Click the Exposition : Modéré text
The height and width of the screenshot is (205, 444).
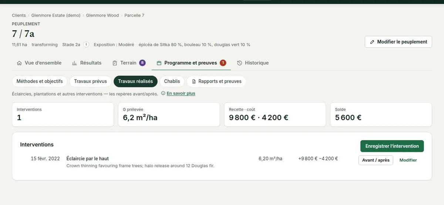click(114, 45)
